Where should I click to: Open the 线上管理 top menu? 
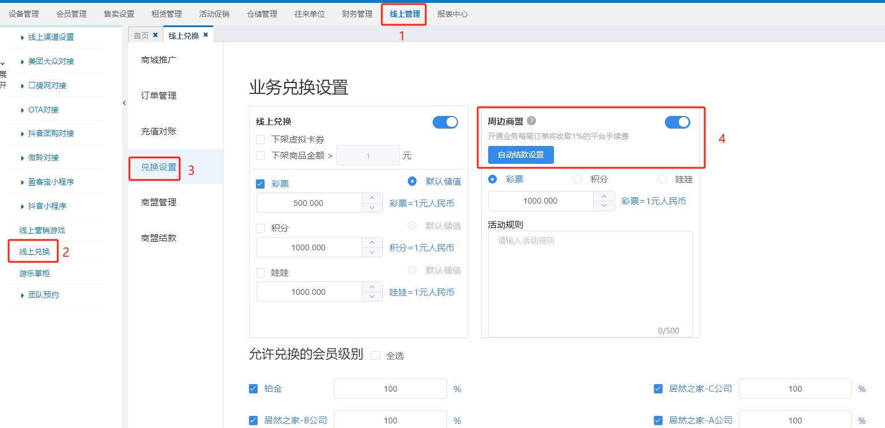tap(405, 14)
